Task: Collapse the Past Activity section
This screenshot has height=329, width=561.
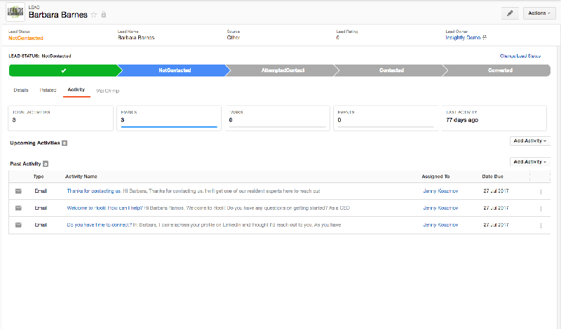Action: 46,163
